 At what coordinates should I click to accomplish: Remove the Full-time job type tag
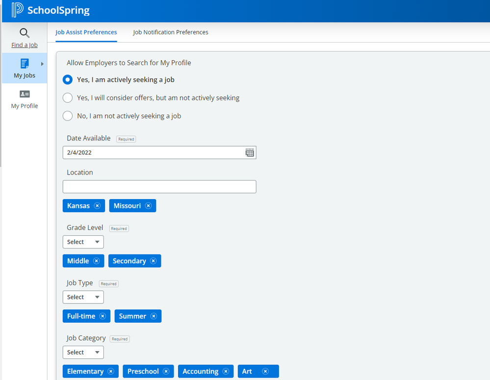click(x=103, y=316)
